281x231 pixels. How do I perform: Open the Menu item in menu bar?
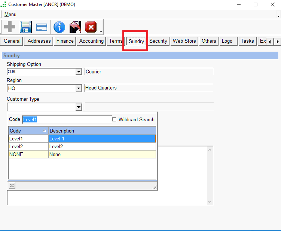tap(10, 14)
